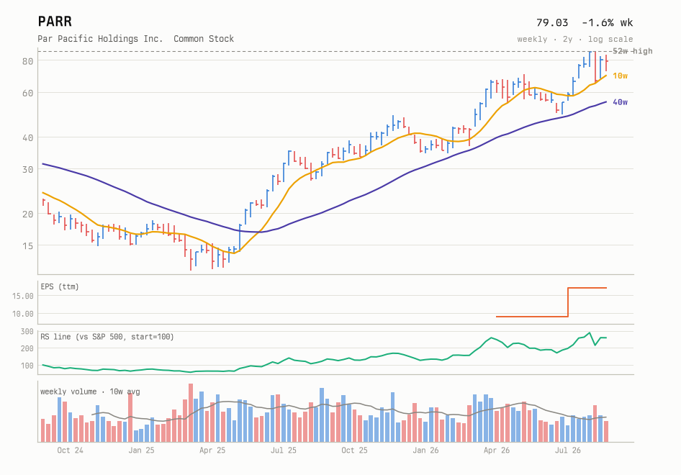Click the Oct 24 date axis label

pos(70,451)
